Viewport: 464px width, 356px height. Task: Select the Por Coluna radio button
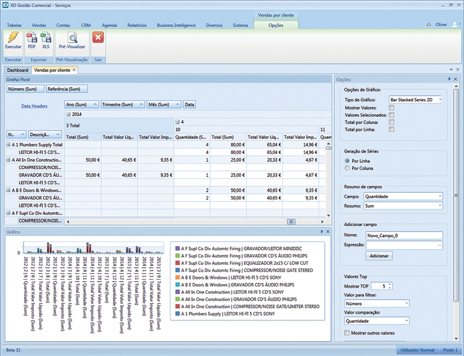[x=348, y=168]
